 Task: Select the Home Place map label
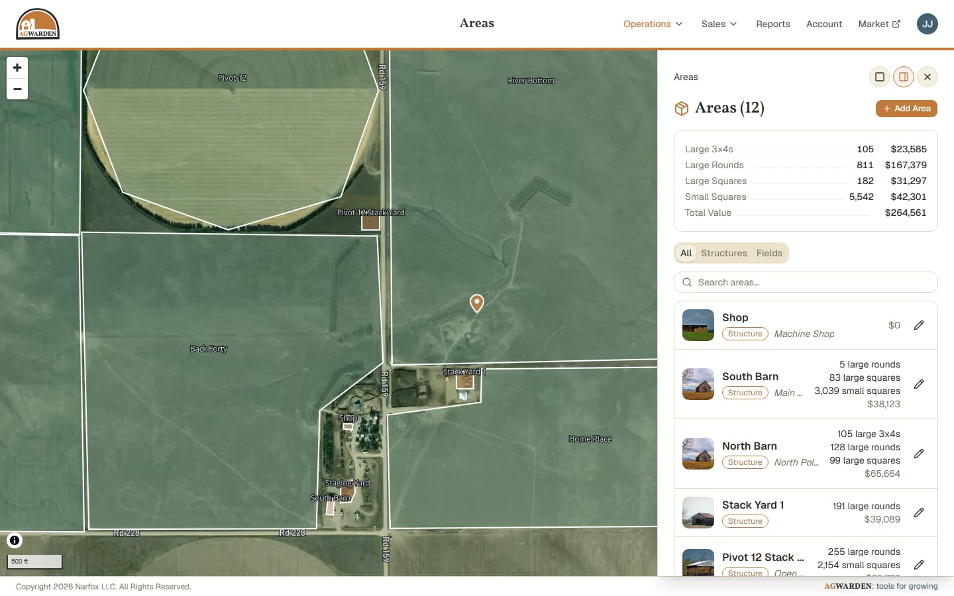click(x=590, y=439)
